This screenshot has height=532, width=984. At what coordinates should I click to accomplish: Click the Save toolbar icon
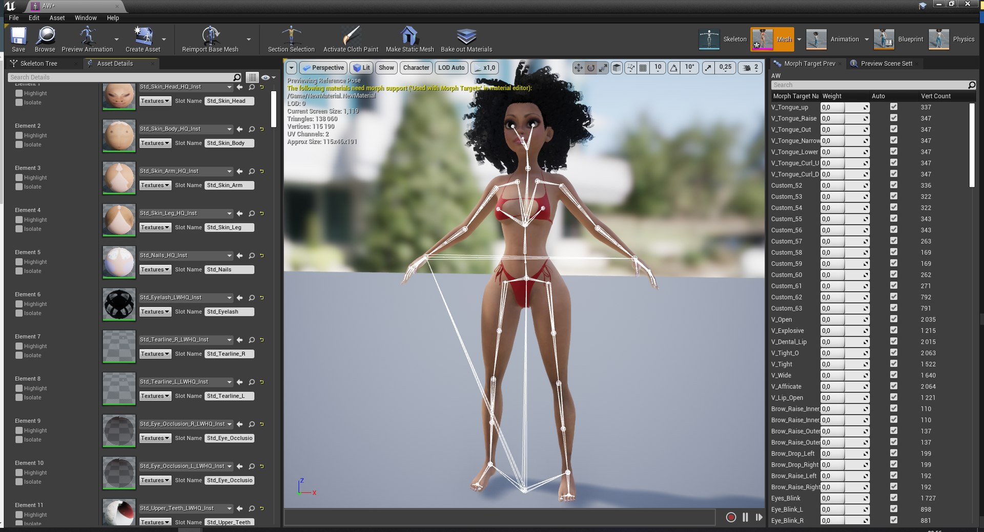[18, 39]
